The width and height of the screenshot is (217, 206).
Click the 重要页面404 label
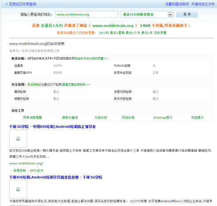[x=23, y=72]
